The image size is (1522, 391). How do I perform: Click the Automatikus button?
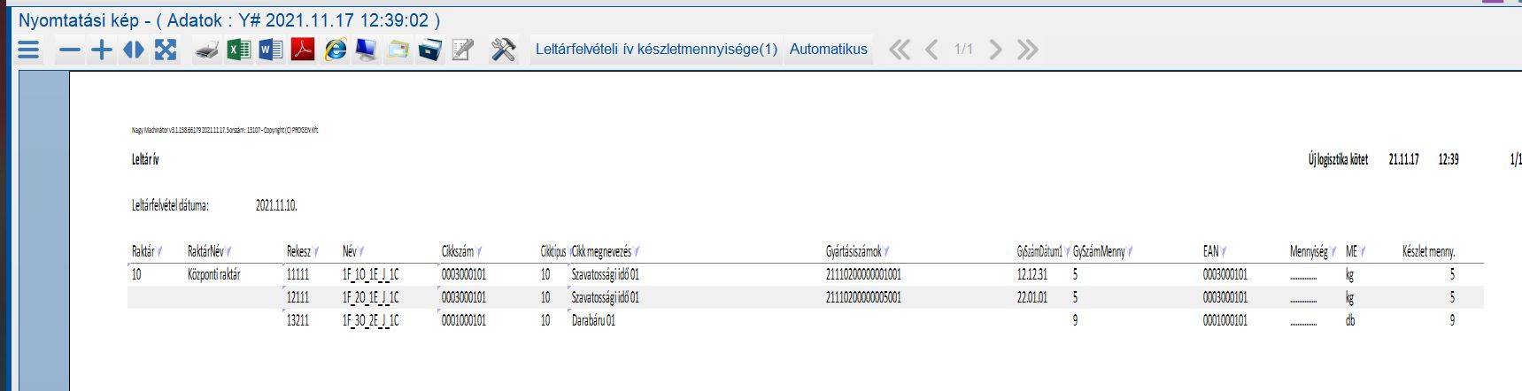[x=828, y=50]
